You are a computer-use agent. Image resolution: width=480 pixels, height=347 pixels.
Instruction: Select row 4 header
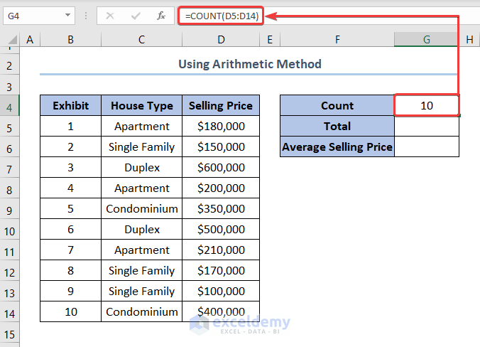(x=10, y=106)
